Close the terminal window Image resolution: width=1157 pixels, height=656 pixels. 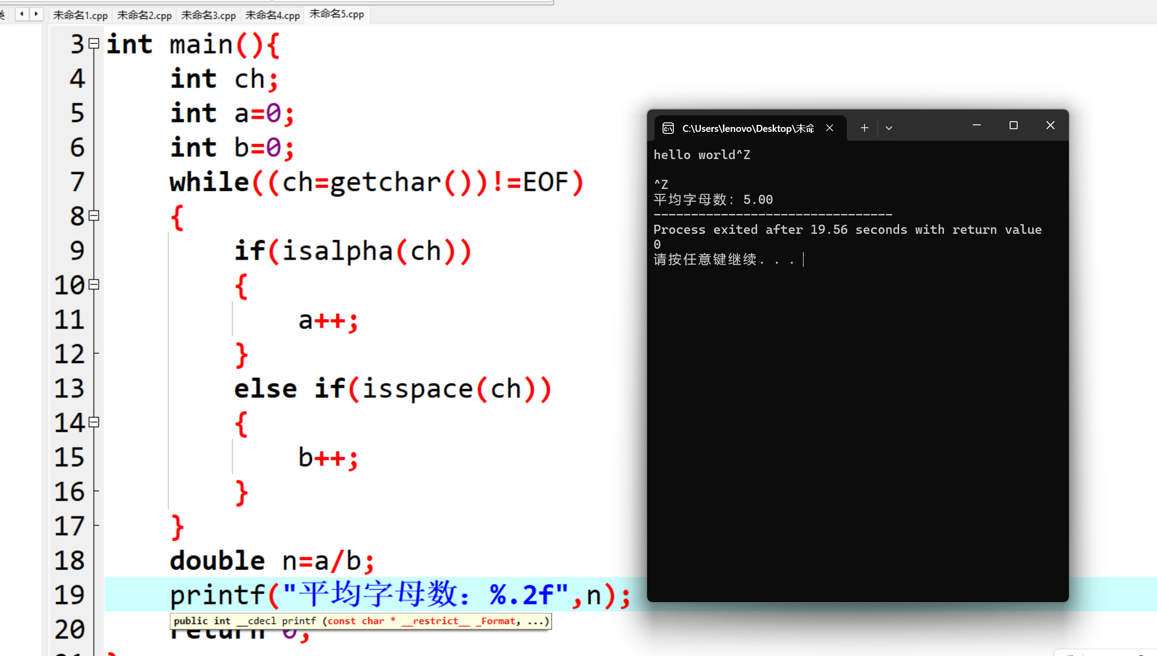point(1050,125)
